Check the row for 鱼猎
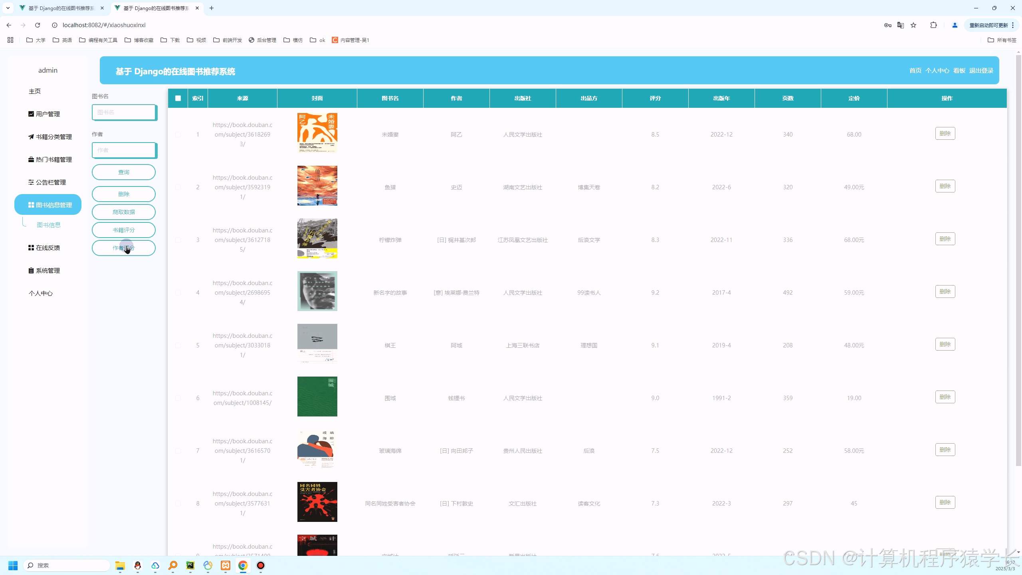 178,187
